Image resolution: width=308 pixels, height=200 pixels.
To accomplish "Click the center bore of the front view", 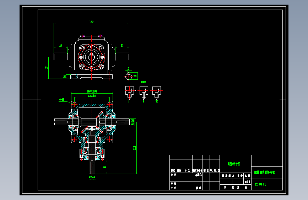I will (92, 57).
